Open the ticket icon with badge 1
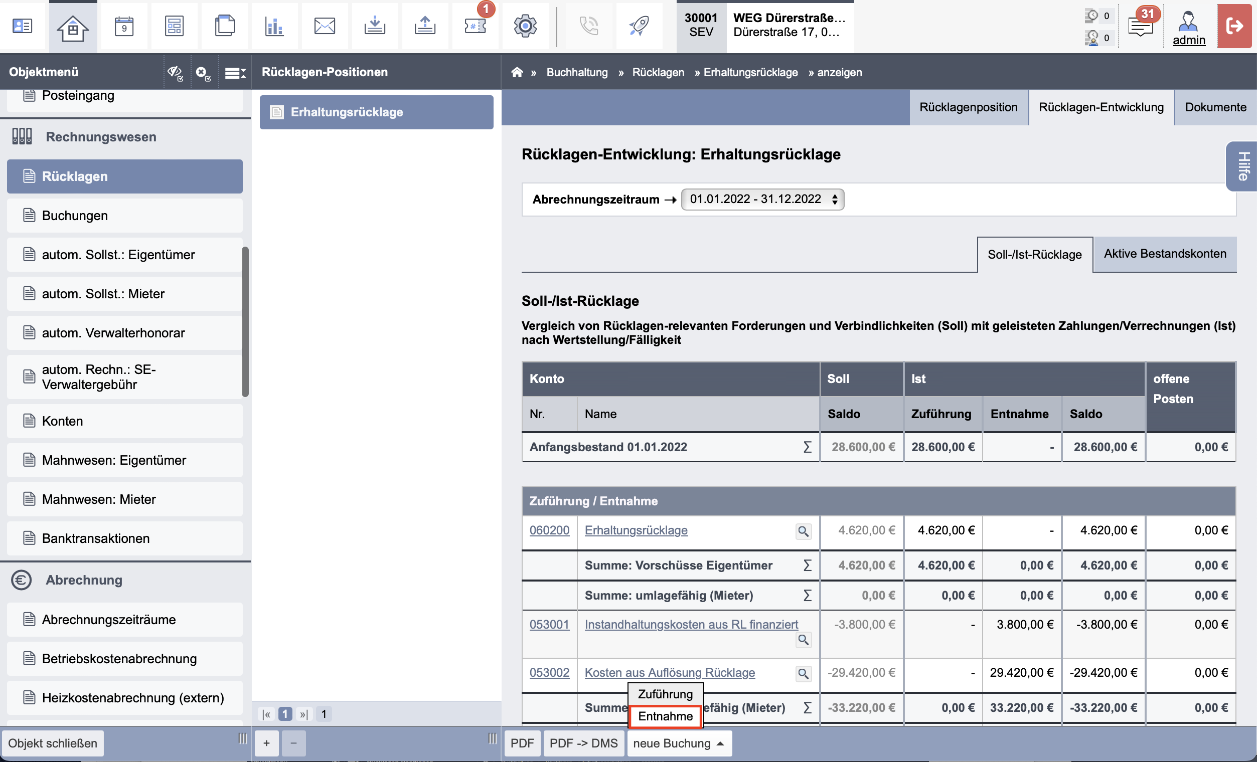1257x762 pixels. pos(475,26)
